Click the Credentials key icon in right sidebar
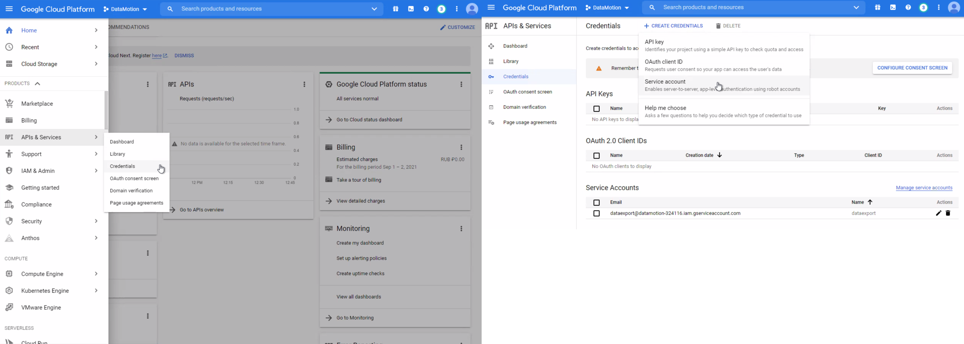The height and width of the screenshot is (344, 964). [491, 77]
